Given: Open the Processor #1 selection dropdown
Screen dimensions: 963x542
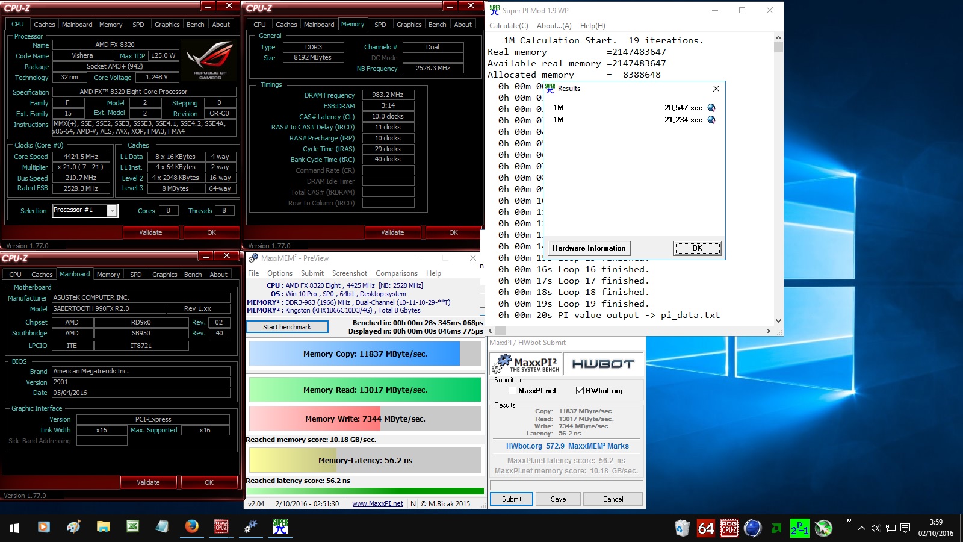Looking at the screenshot, I should [x=112, y=210].
